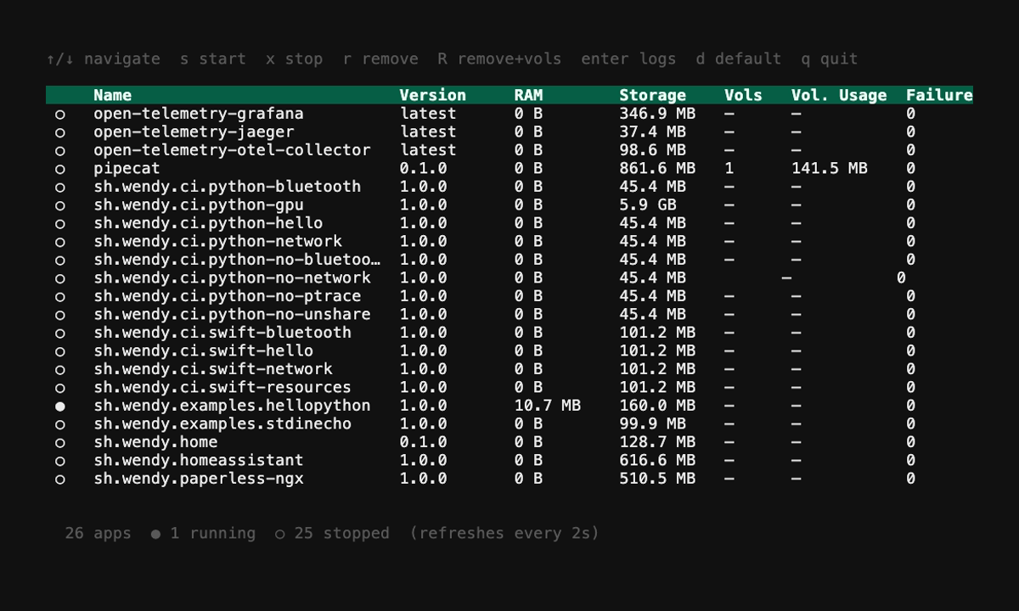The image size is (1019, 611).
Task: Click the 346.9 MB storage value
Action: 657,114
